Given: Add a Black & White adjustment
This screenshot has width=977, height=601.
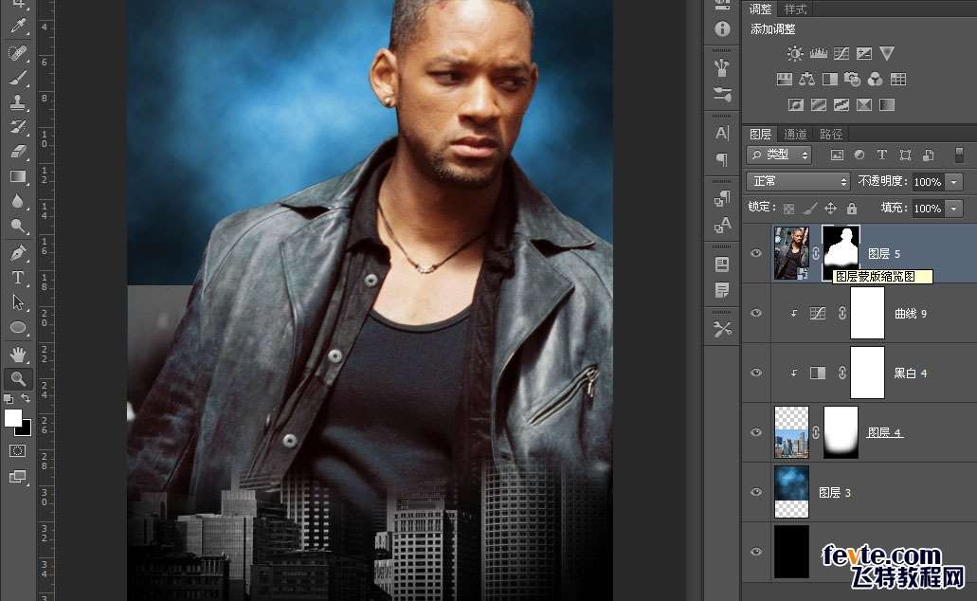Looking at the screenshot, I should pyautogui.click(x=830, y=80).
